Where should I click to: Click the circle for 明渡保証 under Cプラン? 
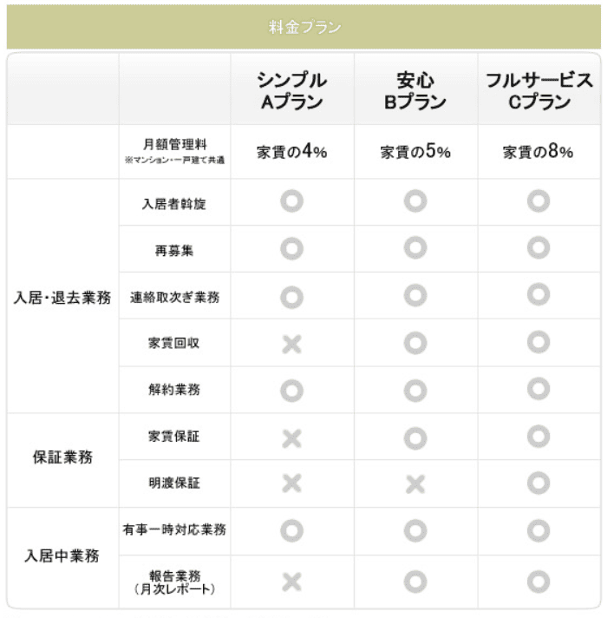(539, 483)
